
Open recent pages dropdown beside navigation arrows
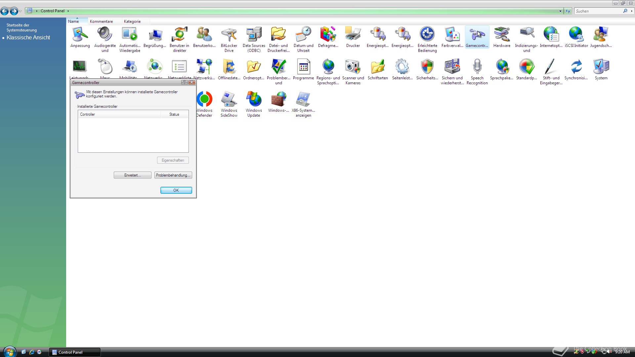point(21,11)
